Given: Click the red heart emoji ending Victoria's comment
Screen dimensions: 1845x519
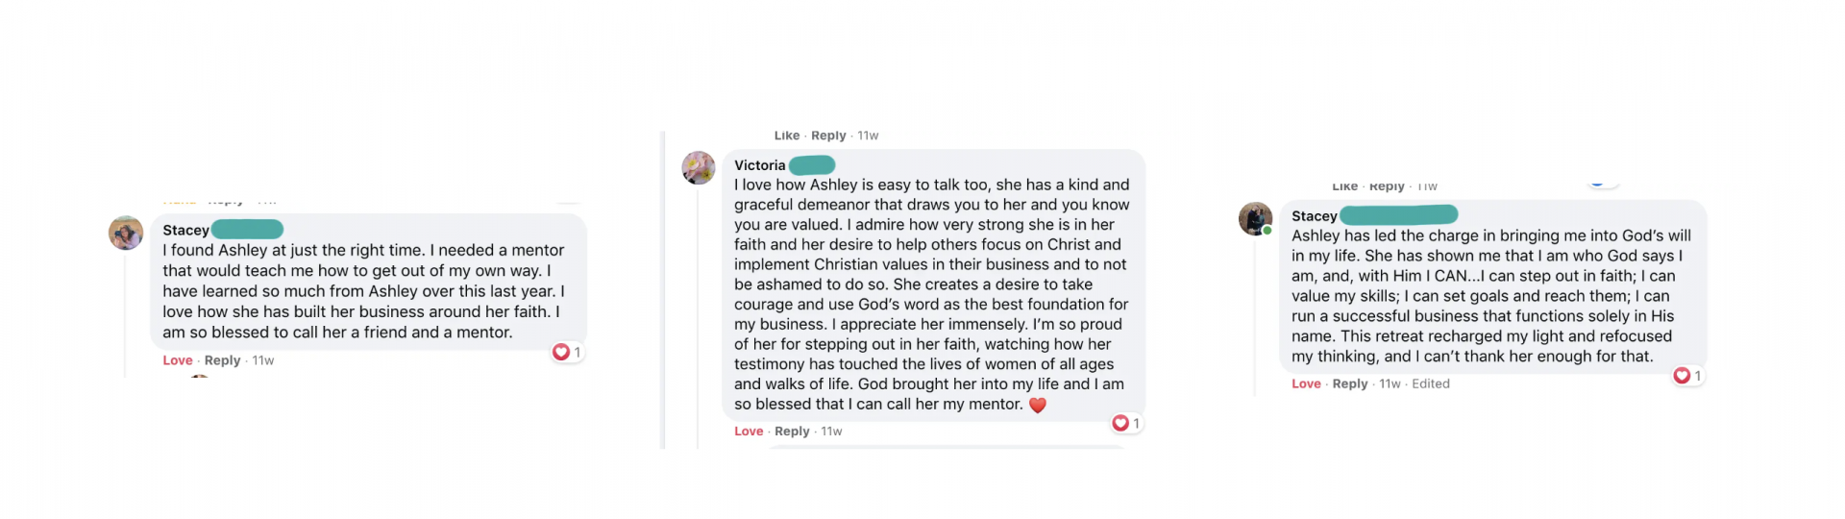Looking at the screenshot, I should 1038,406.
